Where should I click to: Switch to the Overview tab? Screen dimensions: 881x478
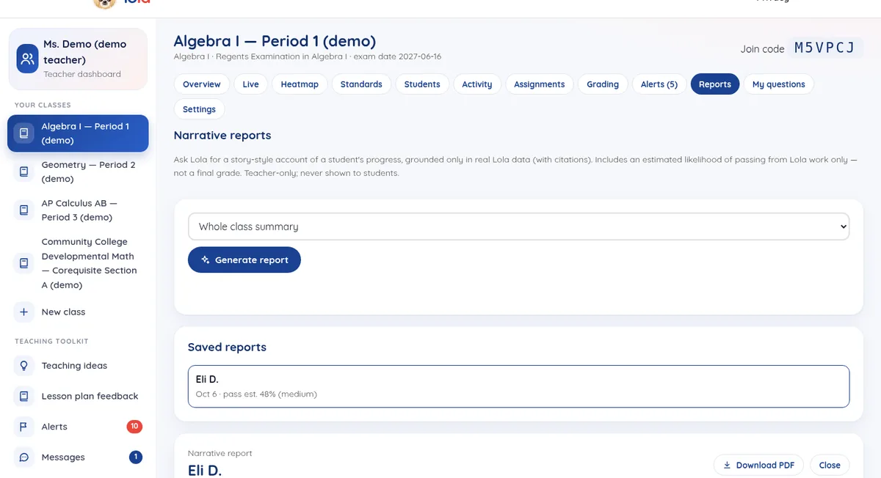click(x=201, y=84)
